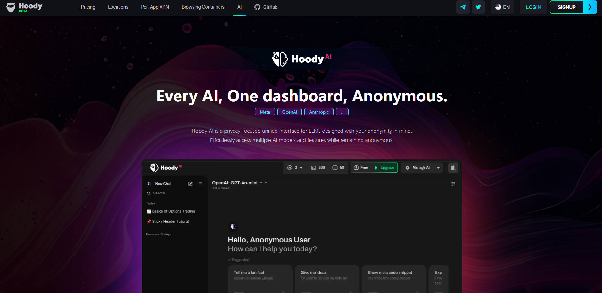Click the sidebar panel toggle icon
Viewport: 602px width, 293px height.
(453, 168)
